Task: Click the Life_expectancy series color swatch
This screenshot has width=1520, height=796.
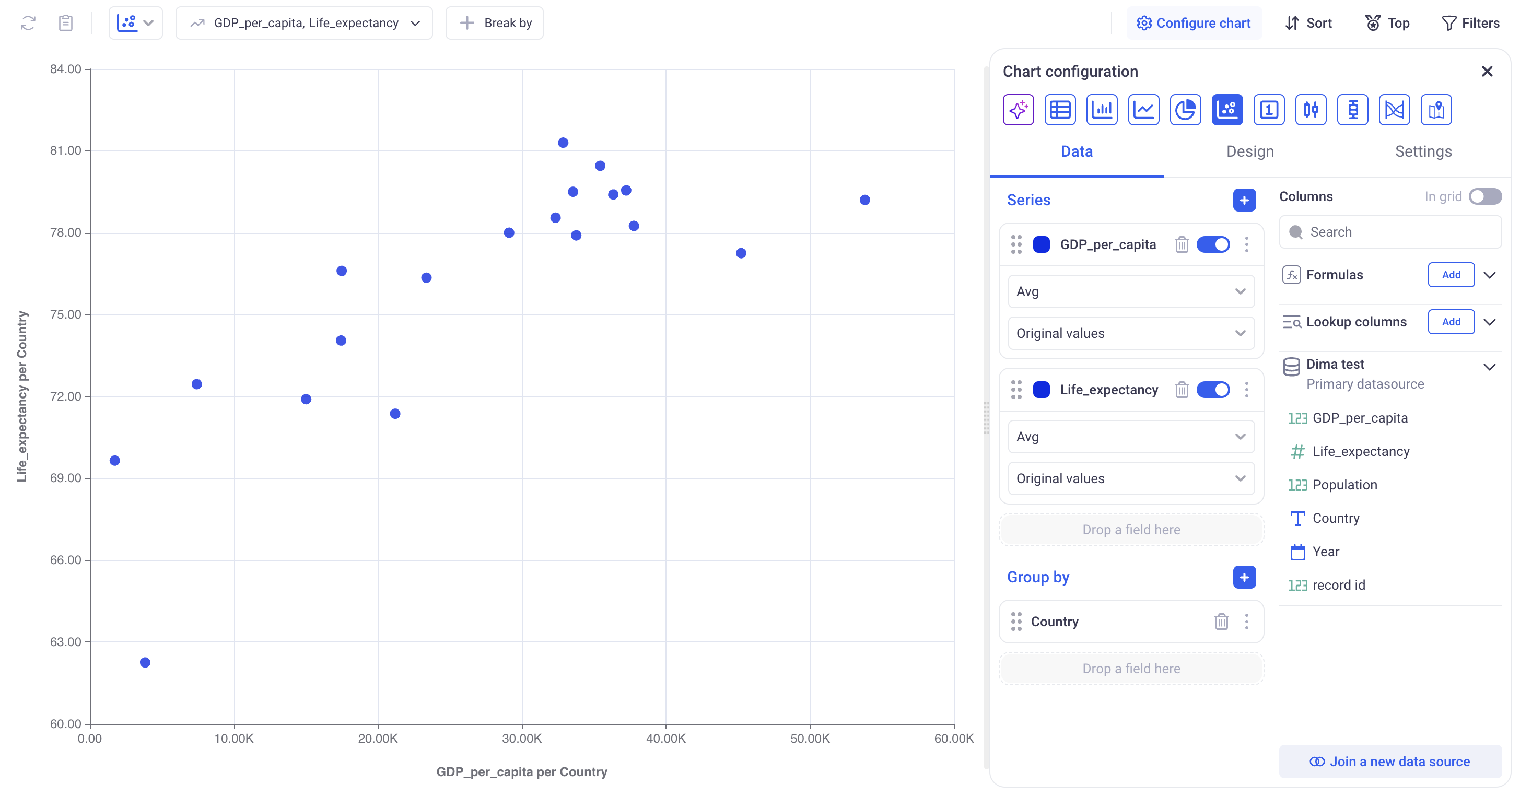Action: click(1042, 390)
